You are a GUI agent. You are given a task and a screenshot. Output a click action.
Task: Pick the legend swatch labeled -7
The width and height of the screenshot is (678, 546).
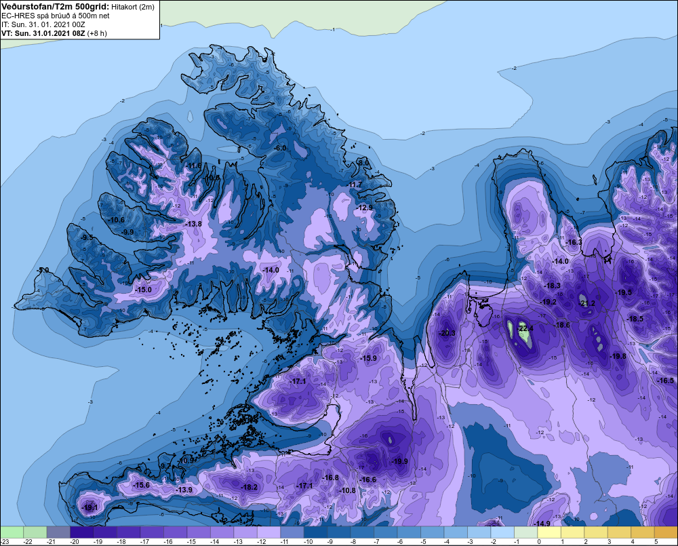point(386,532)
